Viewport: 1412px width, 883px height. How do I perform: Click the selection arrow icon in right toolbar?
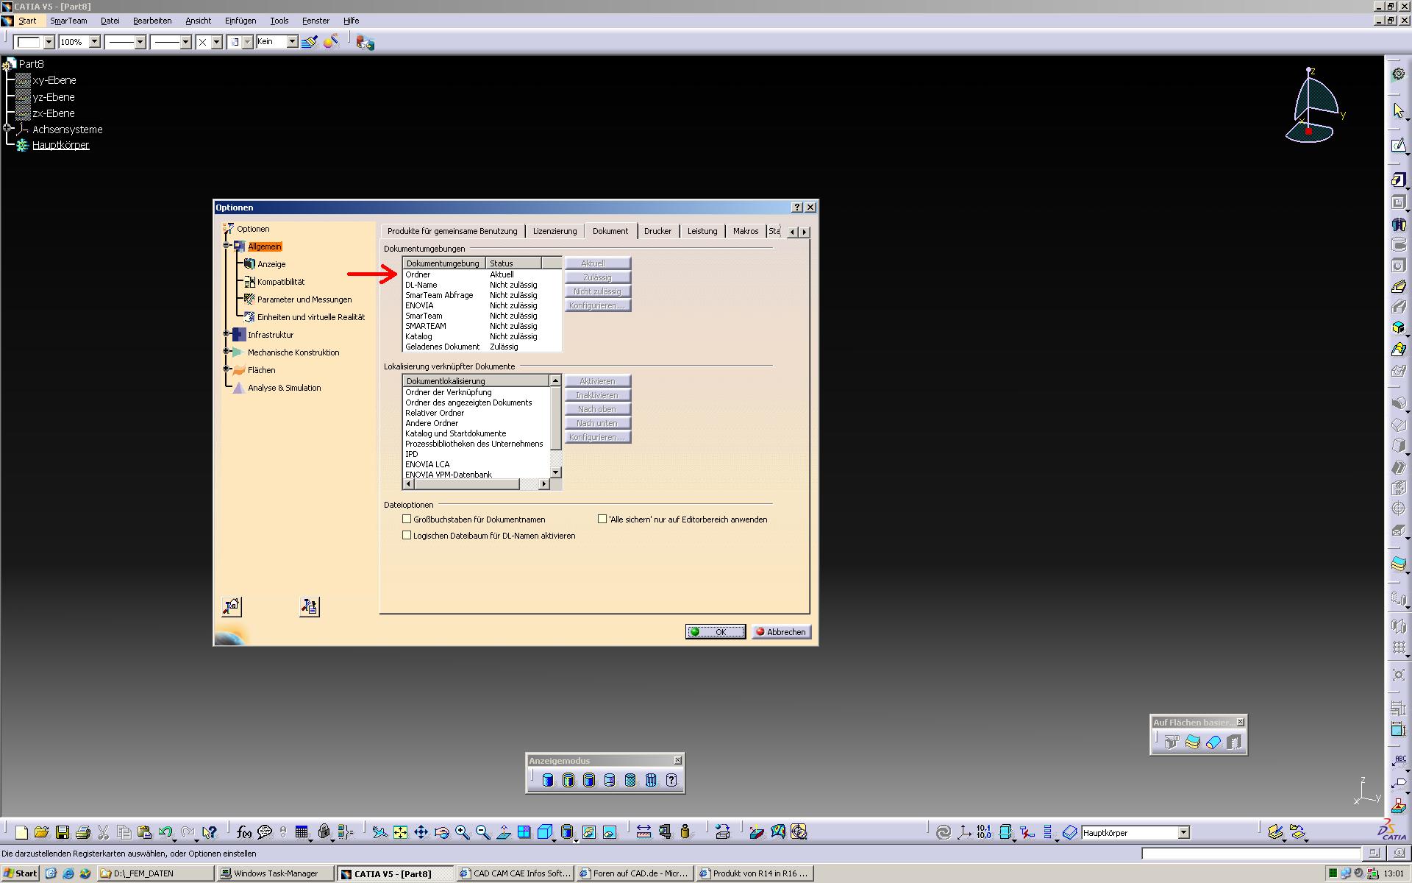coord(1398,110)
